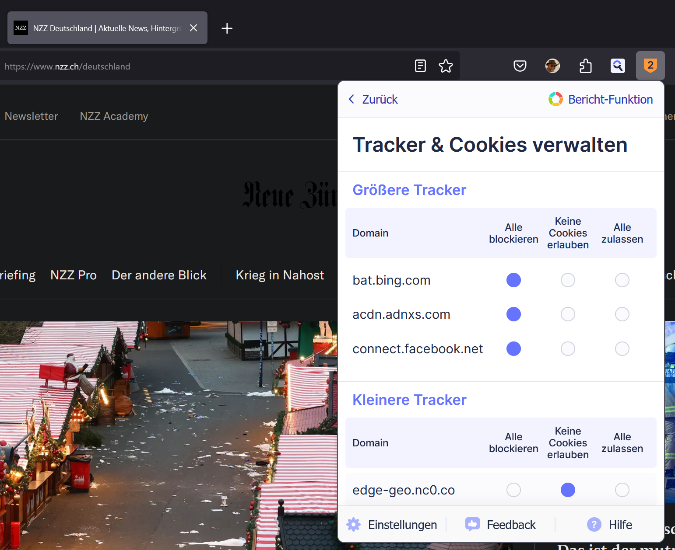The image size is (675, 550).
Task: Click the edge-geo.nc0.co domain text
Action: pyautogui.click(x=403, y=490)
